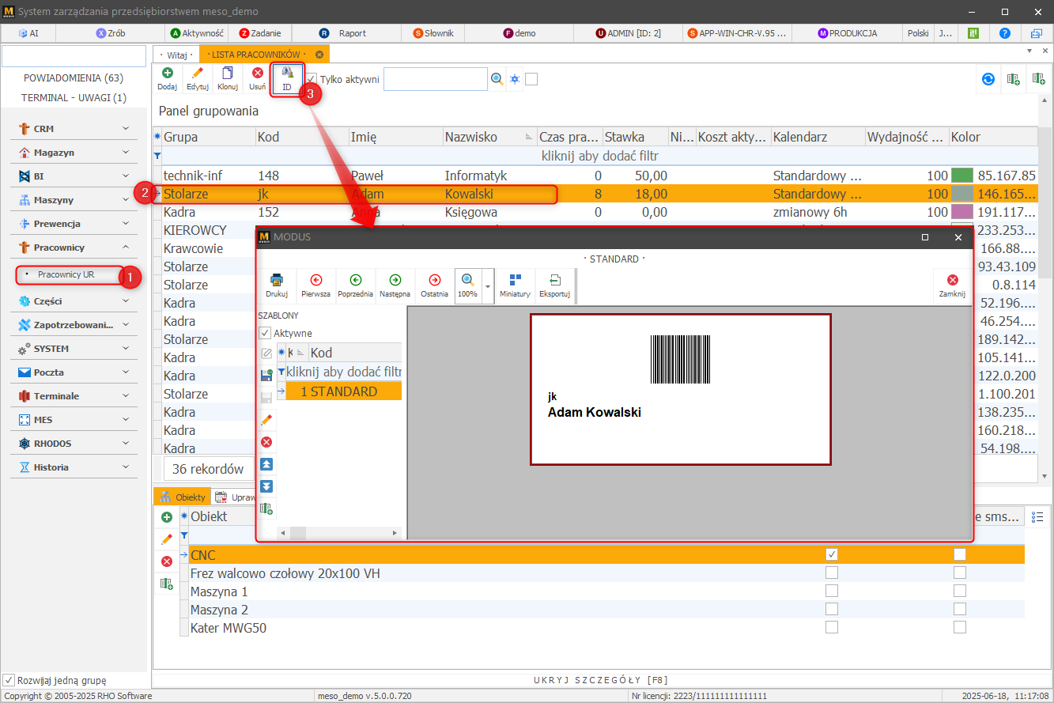Click UKRYJ SZCZEGÓŁY [F8] bar
The height and width of the screenshot is (703, 1054).
click(x=601, y=679)
